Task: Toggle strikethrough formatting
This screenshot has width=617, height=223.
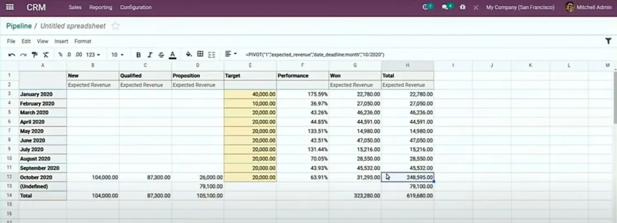Action: (161, 54)
